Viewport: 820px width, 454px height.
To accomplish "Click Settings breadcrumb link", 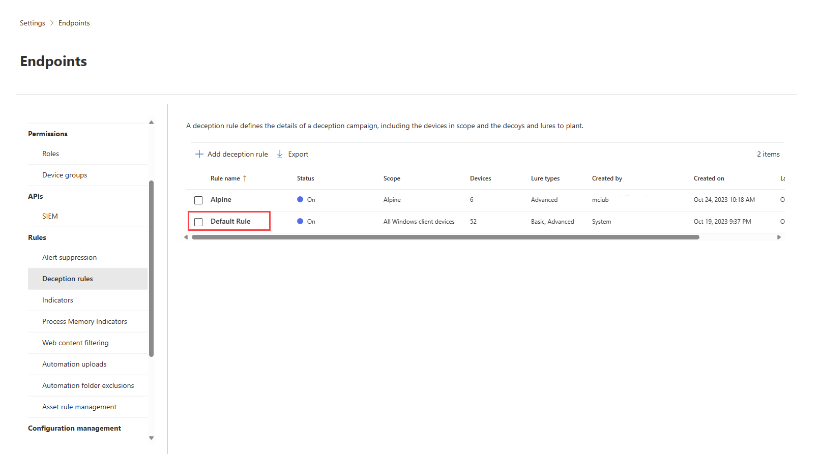I will pos(33,23).
